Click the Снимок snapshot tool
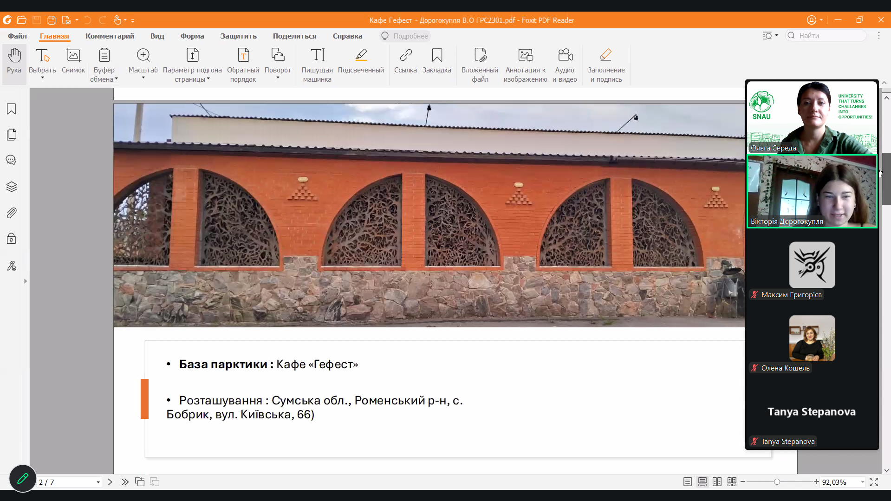 [73, 61]
